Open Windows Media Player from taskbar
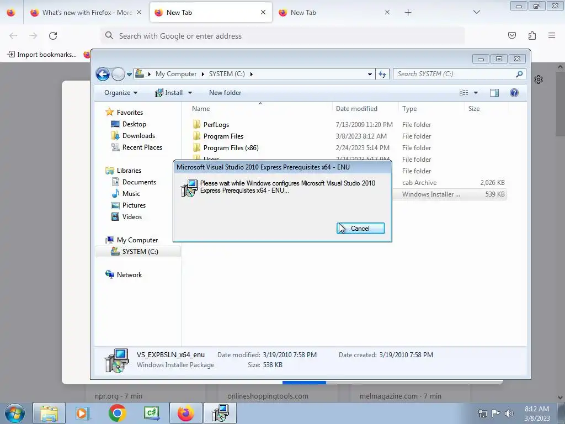565x424 pixels. [x=83, y=413]
